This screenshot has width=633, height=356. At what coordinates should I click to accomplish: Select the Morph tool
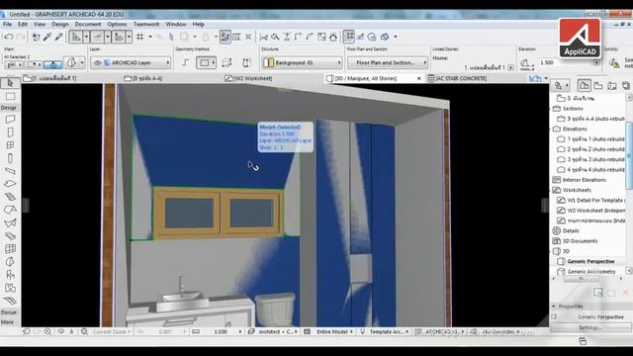pyautogui.click(x=10, y=261)
